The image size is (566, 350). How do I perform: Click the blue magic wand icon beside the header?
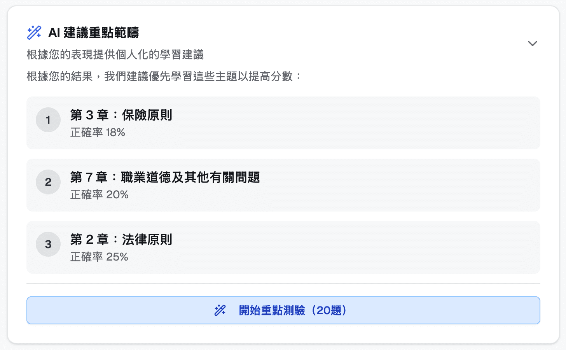pyautogui.click(x=33, y=33)
